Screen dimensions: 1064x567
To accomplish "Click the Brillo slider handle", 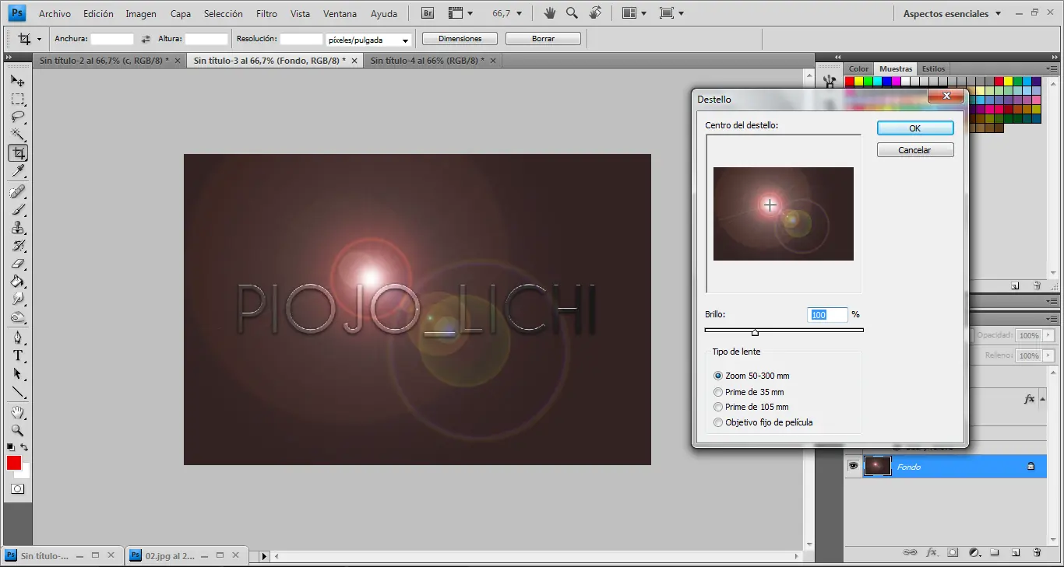I will coord(755,332).
